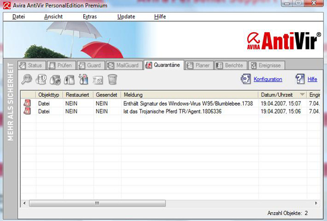Switch to the Guard tab

tap(91, 65)
